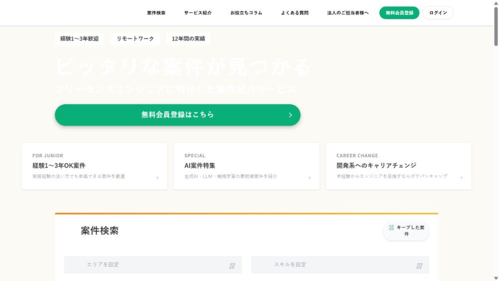Open 開発系へのキャリアチェンジ card

click(x=398, y=166)
